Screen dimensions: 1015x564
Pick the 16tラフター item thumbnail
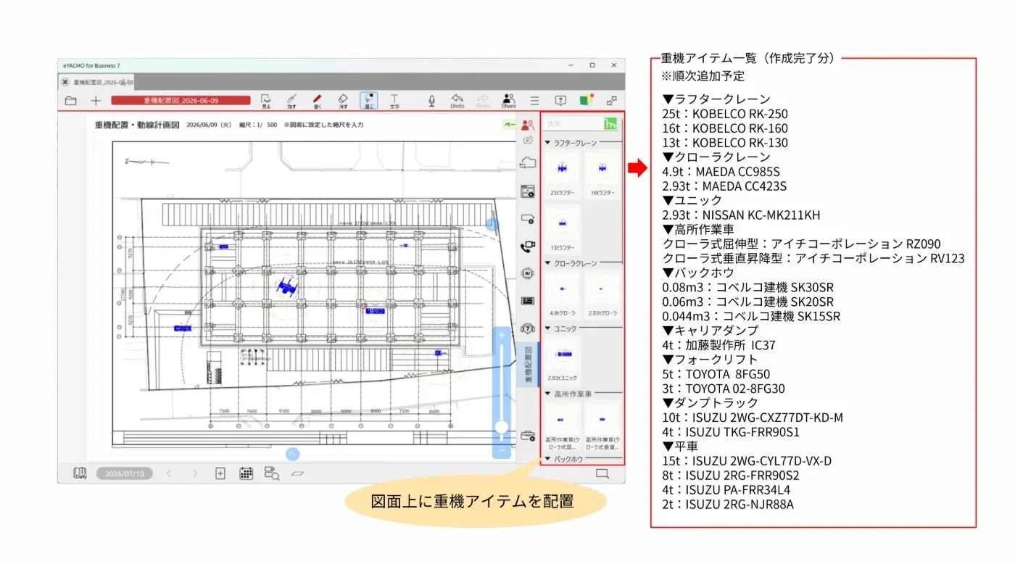tap(602, 174)
